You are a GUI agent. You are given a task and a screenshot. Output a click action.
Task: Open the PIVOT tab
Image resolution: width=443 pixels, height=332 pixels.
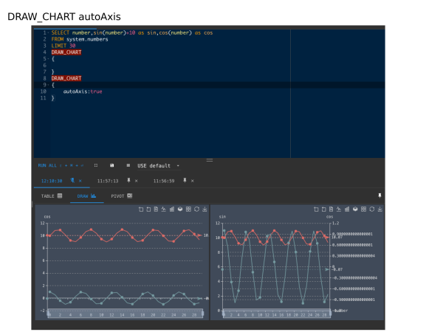121,196
